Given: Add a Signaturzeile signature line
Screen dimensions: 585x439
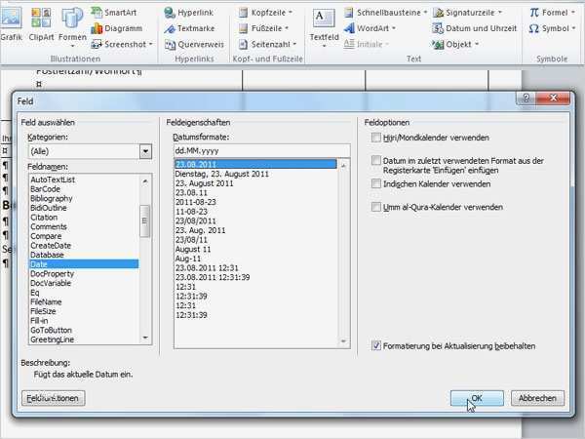Looking at the screenshot, I should 467,13.
